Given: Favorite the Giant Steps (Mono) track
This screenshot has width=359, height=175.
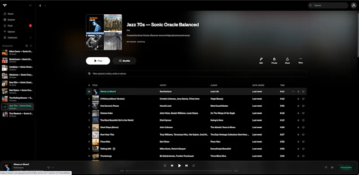Looking at the screenshot, I should pos(303,127).
